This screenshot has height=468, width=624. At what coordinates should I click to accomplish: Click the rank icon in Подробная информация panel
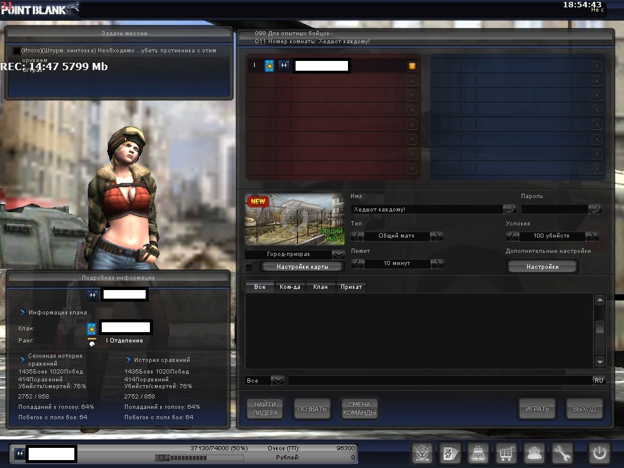pyautogui.click(x=93, y=296)
